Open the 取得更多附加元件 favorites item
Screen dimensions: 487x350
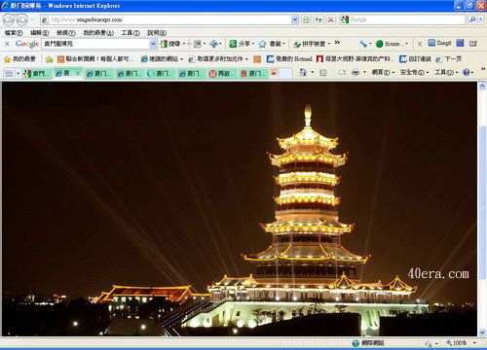coord(218,59)
